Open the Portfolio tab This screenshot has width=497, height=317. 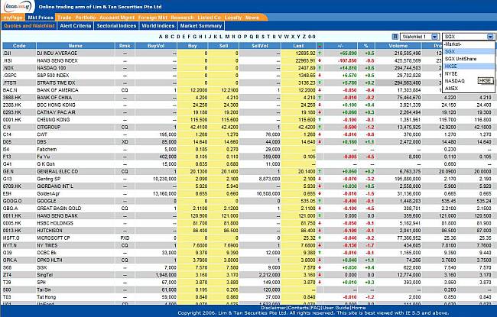[x=86, y=18]
